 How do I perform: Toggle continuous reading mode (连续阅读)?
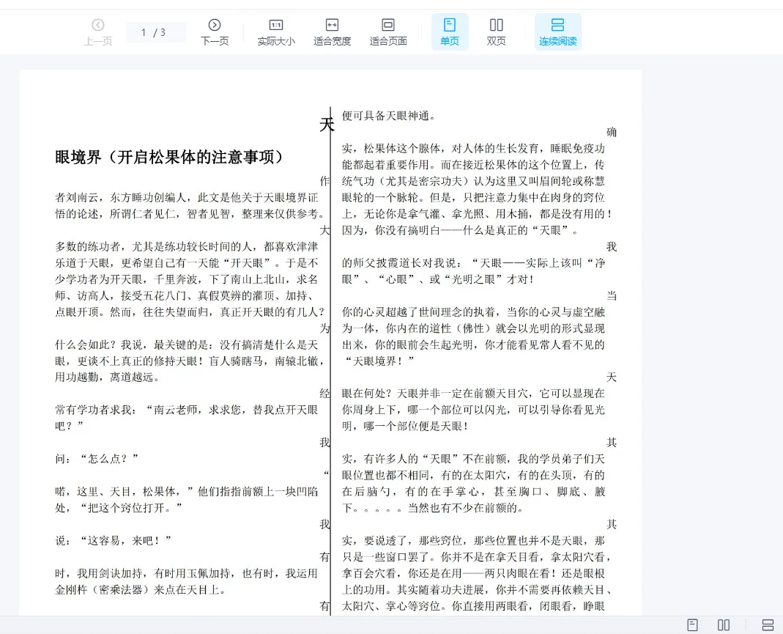pos(557,32)
